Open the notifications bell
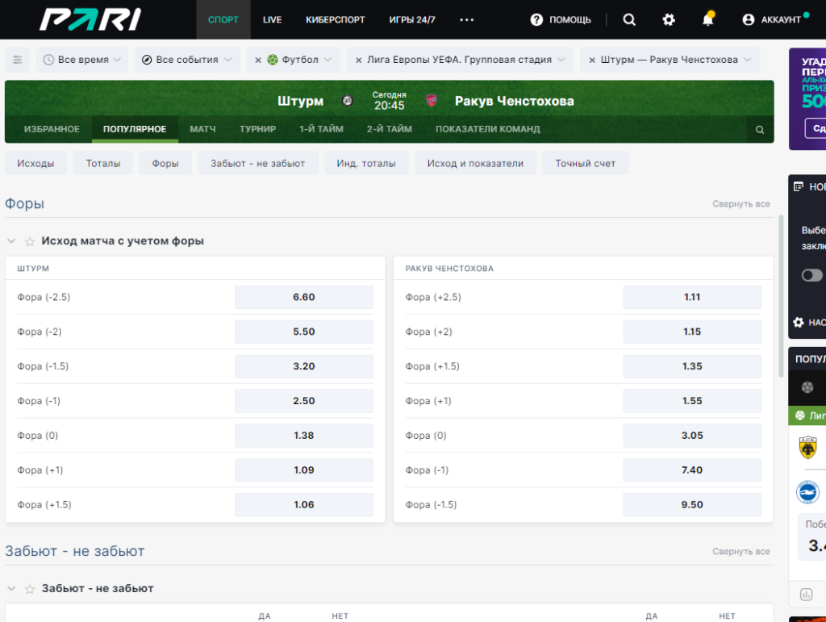 707,19
